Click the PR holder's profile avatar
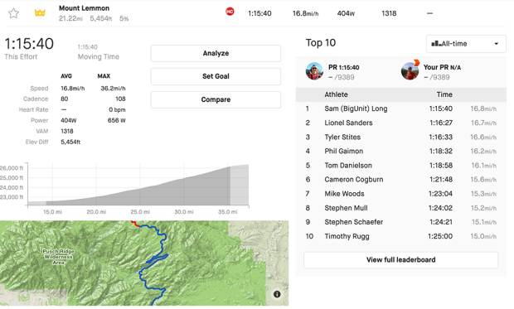This screenshot has height=309, width=514. (x=314, y=71)
